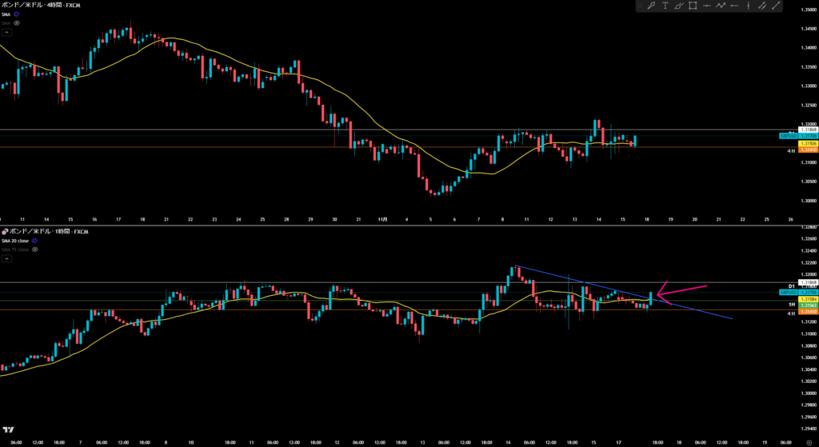Select the Rectangle shape tool
The width and height of the screenshot is (819, 447).
point(693,6)
